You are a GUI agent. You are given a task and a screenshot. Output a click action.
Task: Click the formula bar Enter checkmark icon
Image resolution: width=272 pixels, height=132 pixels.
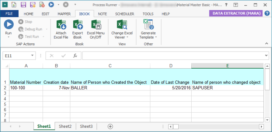[64, 56]
